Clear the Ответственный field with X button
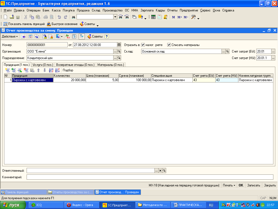The width and height of the screenshot is (278, 209). pyautogui.click(x=160, y=171)
